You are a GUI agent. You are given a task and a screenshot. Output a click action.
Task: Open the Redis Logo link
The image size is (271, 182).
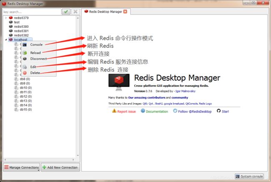tap(205, 103)
